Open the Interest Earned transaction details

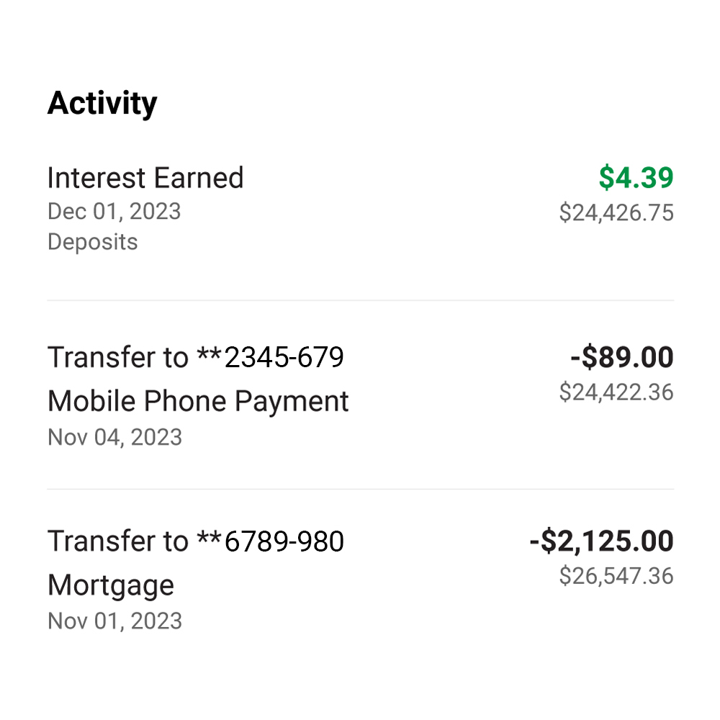coord(144,177)
